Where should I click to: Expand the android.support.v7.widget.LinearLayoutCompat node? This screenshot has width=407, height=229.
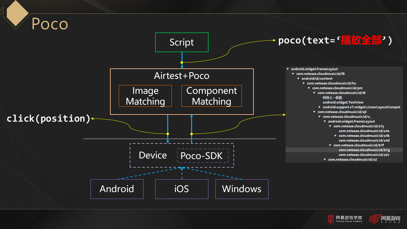(x=320, y=107)
